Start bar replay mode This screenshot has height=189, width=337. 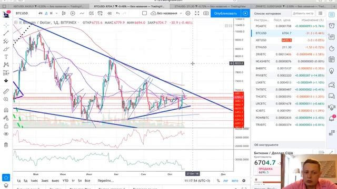pos(110,13)
